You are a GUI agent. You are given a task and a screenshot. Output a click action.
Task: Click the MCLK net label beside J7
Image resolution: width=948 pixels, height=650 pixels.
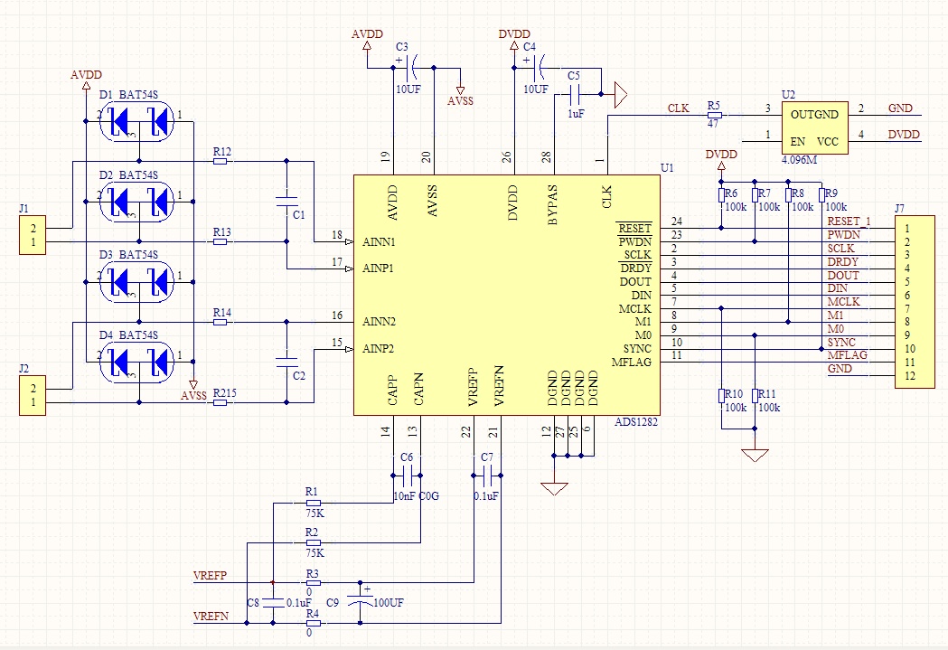point(843,302)
